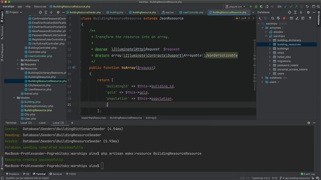Open the TODO tool window button

coord(71,174)
